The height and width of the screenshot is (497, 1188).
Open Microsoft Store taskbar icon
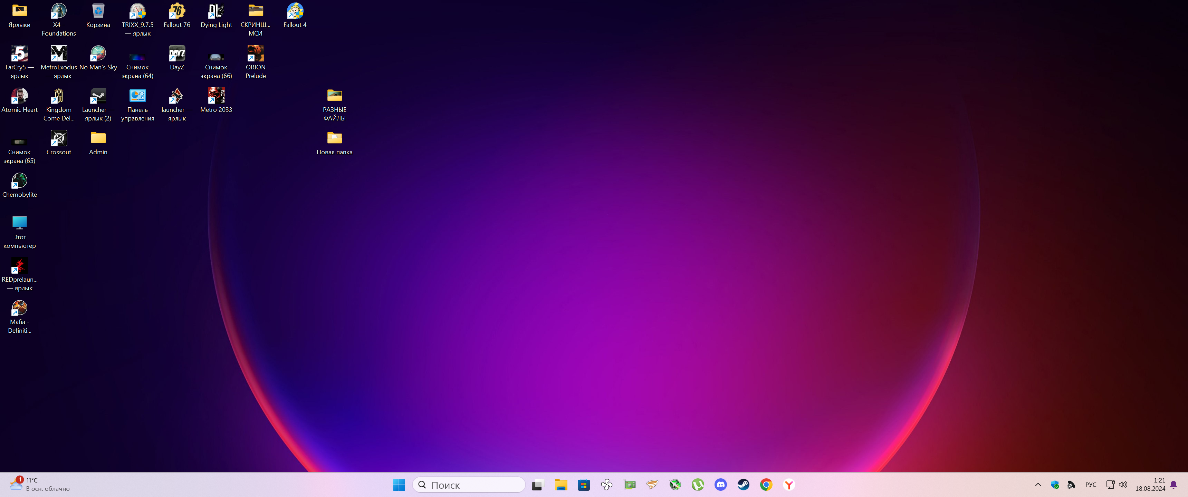[583, 485]
